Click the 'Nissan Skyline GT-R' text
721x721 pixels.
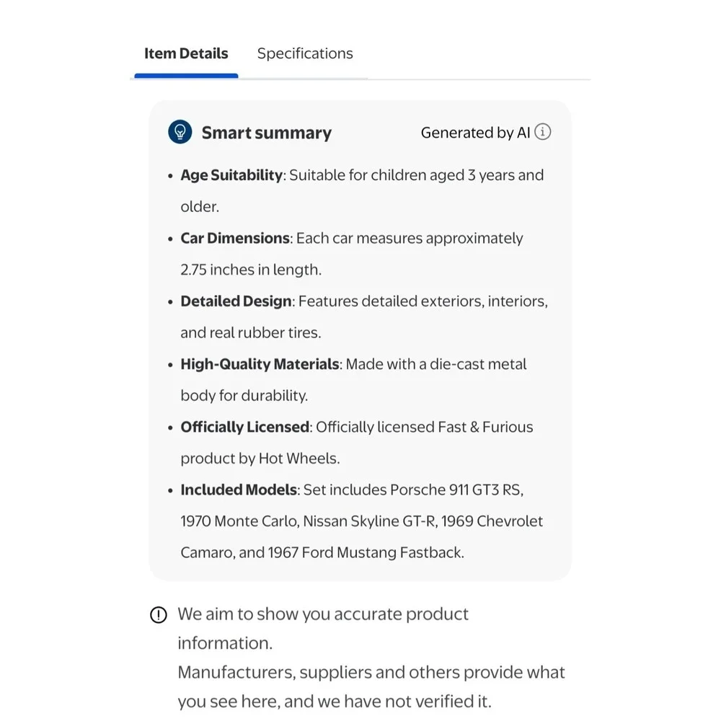(x=369, y=521)
